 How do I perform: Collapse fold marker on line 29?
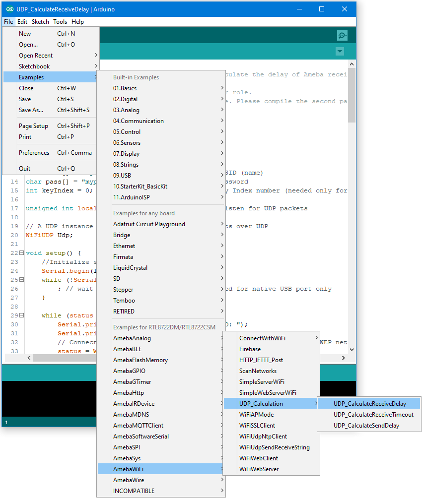22,315
